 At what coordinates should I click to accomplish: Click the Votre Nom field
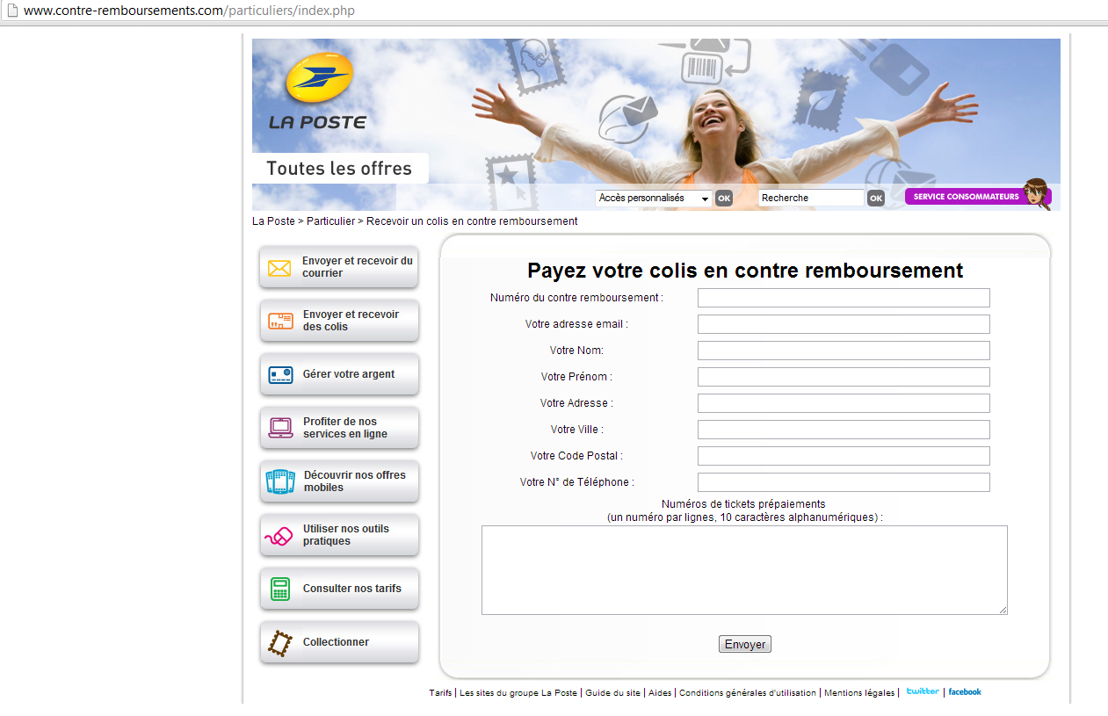pyautogui.click(x=844, y=351)
